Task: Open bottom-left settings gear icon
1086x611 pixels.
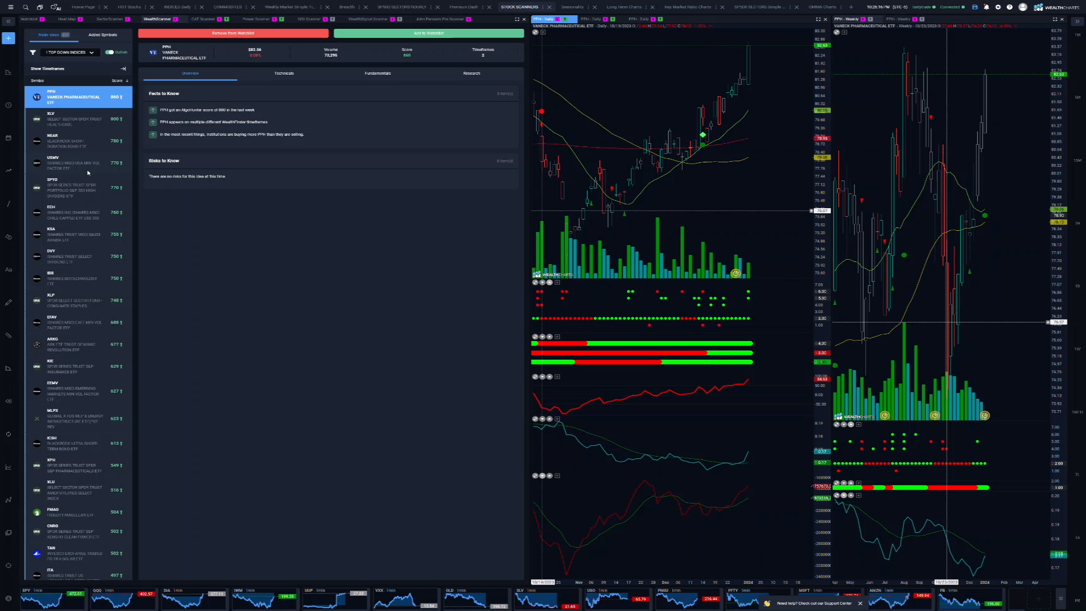Action: coord(8,599)
